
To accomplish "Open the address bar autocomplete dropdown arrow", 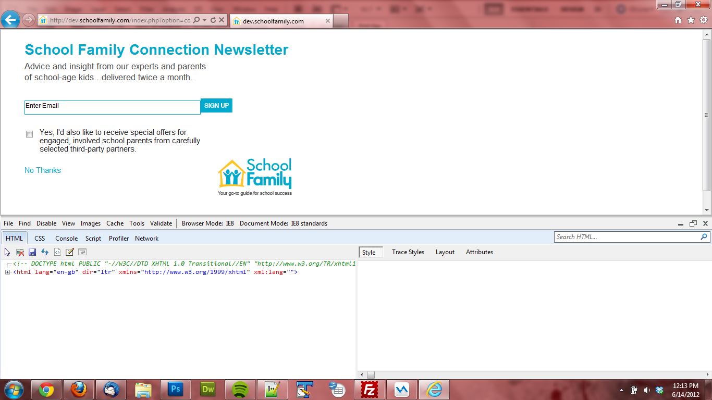I will pyautogui.click(x=205, y=20).
